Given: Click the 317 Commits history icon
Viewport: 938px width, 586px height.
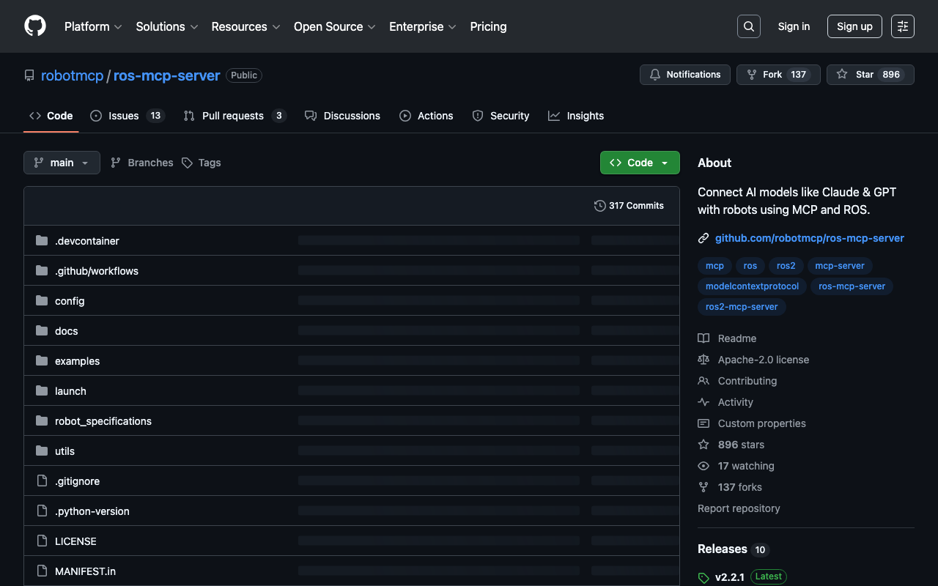Looking at the screenshot, I should pyautogui.click(x=600, y=206).
